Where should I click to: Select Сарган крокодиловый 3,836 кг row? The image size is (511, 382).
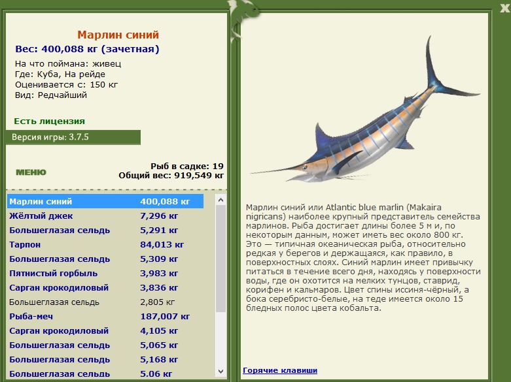pos(105,287)
